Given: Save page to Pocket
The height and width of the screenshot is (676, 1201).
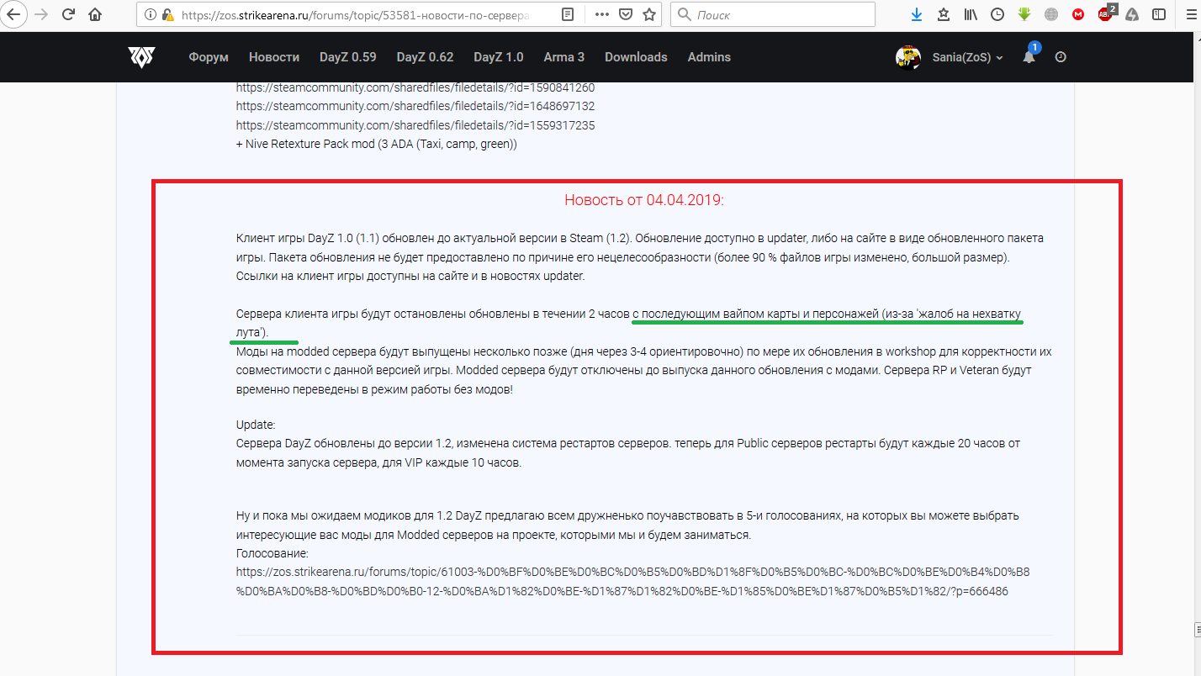Looking at the screenshot, I should pos(626,14).
